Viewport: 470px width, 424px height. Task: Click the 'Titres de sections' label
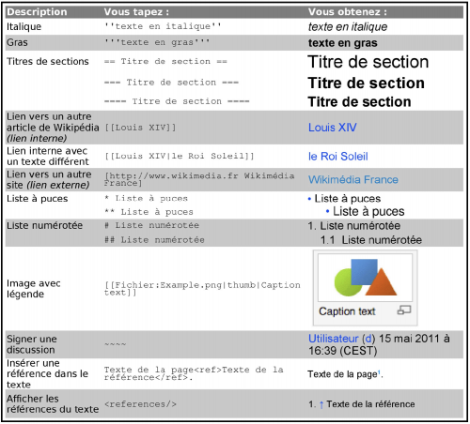point(48,61)
